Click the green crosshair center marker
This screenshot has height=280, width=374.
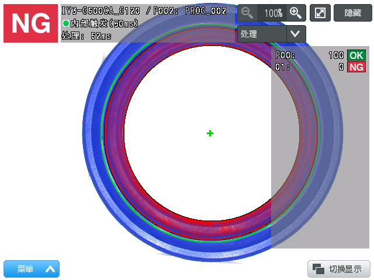[x=210, y=134]
